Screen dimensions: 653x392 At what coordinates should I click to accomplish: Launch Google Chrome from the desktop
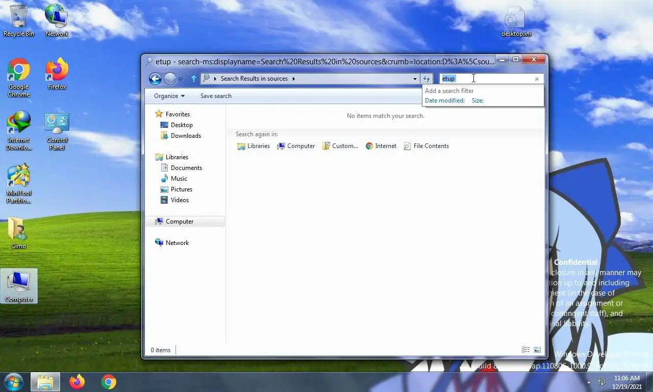pyautogui.click(x=19, y=78)
